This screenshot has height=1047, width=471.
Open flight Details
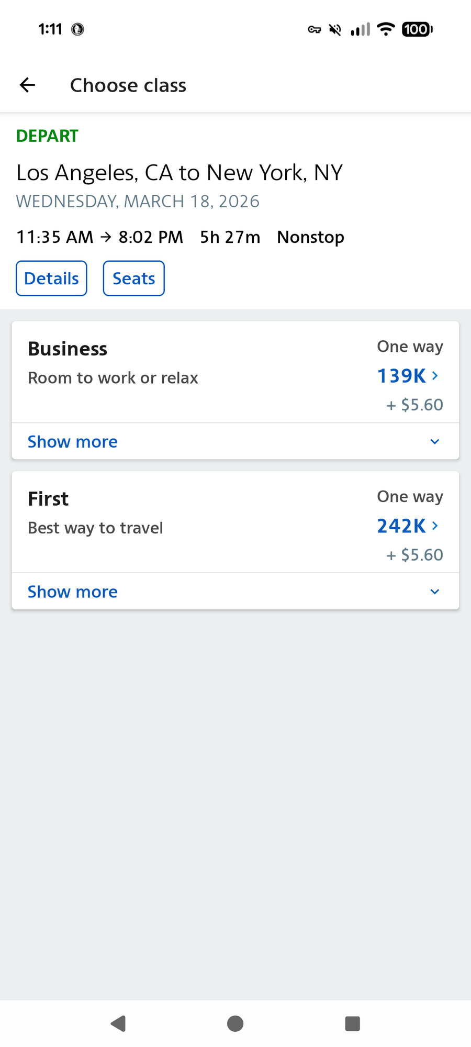51,279
